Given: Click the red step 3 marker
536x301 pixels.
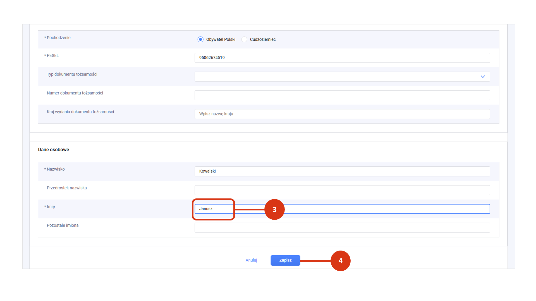Looking at the screenshot, I should (274, 210).
